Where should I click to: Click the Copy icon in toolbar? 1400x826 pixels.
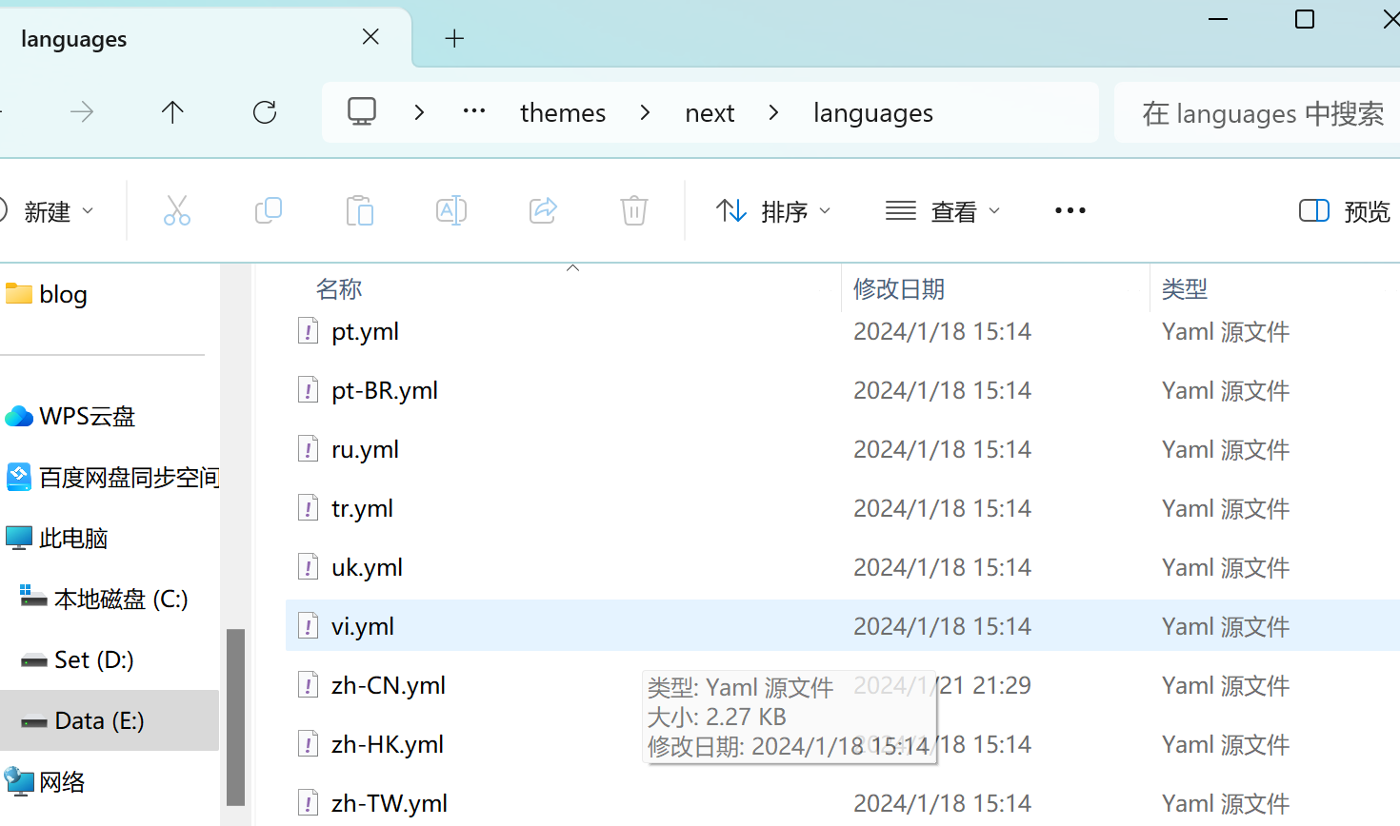coord(269,210)
